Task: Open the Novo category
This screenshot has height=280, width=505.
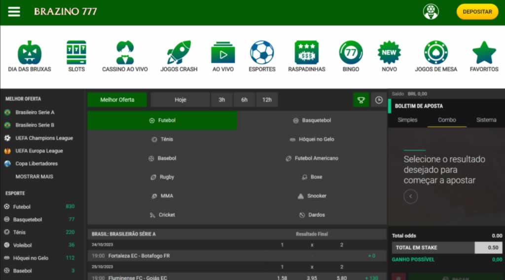Action: [x=389, y=56]
